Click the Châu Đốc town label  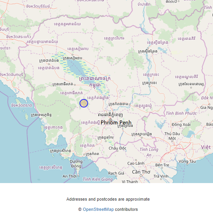[x=117, y=148]
